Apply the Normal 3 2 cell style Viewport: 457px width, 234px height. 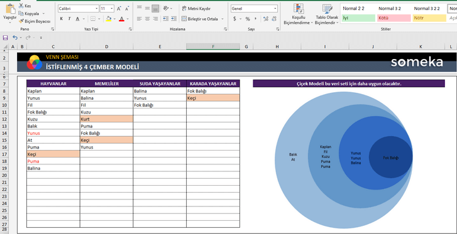tap(394, 9)
